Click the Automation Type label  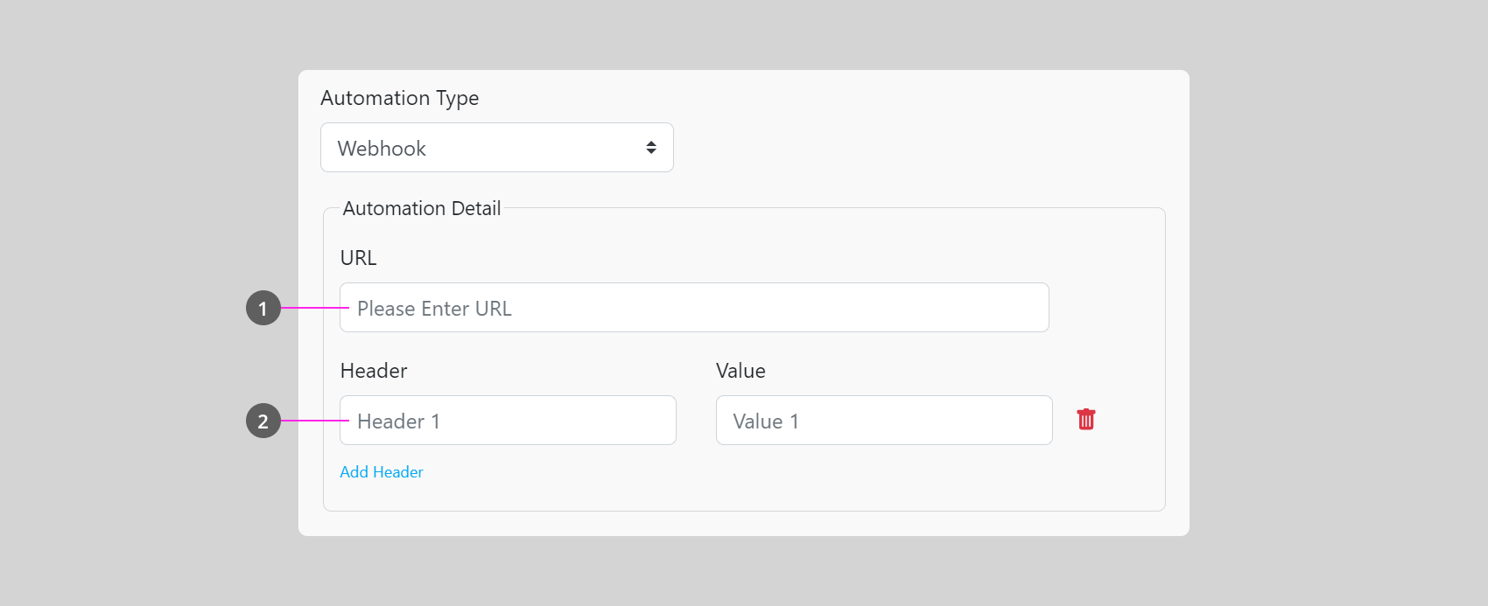[x=399, y=98]
